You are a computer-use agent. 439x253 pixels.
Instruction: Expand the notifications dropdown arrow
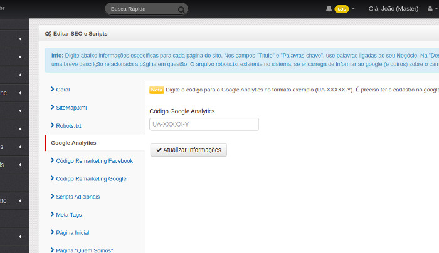[x=353, y=9]
